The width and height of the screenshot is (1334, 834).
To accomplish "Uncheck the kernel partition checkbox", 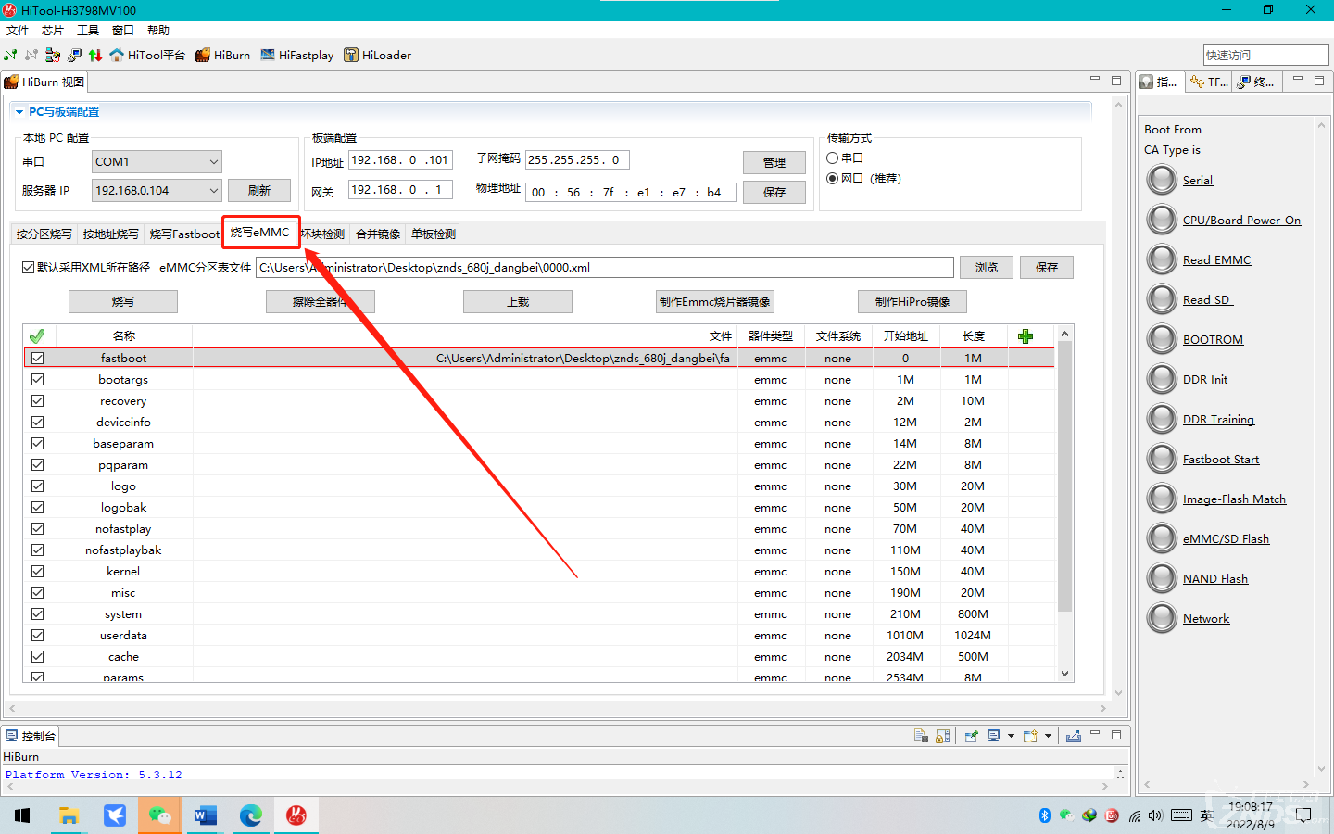I will pyautogui.click(x=37, y=571).
